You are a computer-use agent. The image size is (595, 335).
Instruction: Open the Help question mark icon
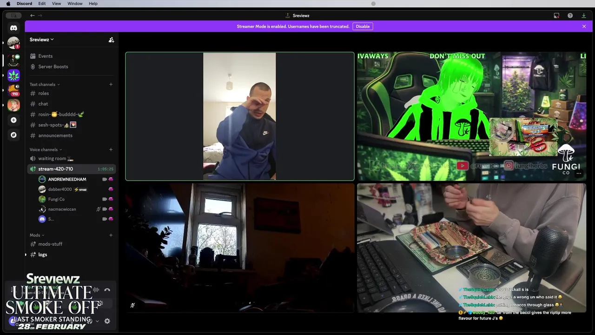(570, 15)
